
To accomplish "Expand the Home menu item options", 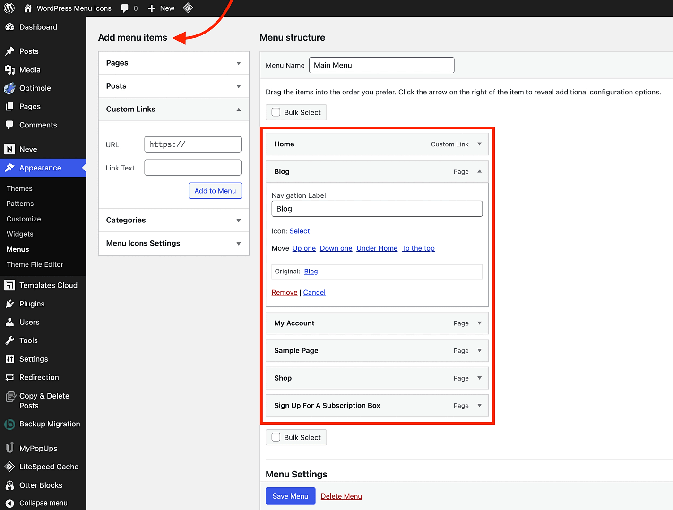I will tap(480, 144).
